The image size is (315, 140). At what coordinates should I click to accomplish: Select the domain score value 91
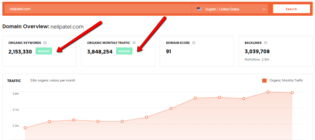169,52
